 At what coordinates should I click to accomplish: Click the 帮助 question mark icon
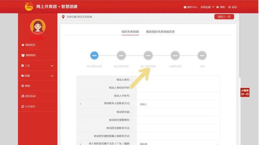[218, 7]
